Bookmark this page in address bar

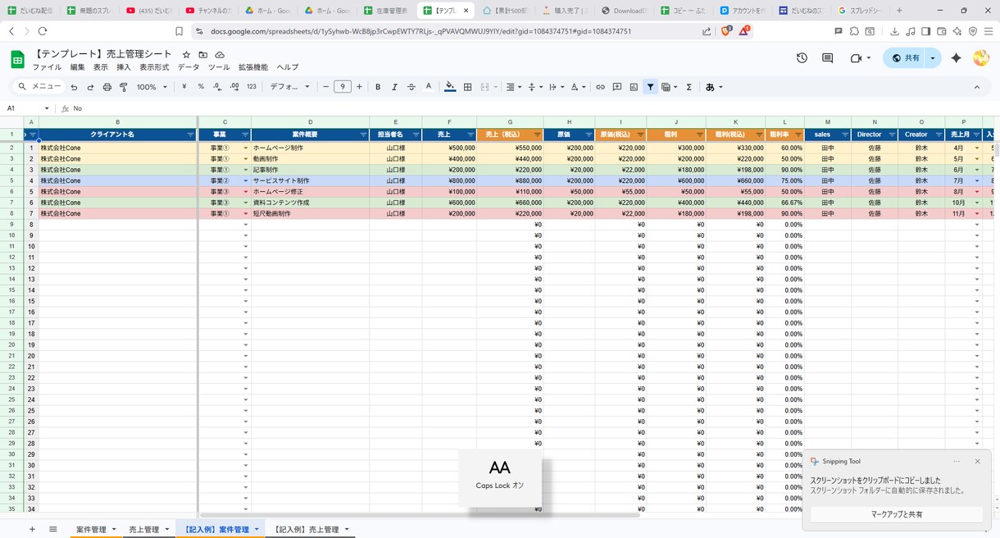(179, 31)
